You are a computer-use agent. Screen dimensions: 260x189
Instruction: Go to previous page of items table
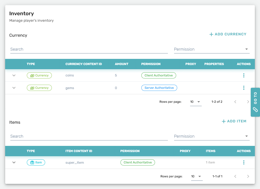(235, 176)
